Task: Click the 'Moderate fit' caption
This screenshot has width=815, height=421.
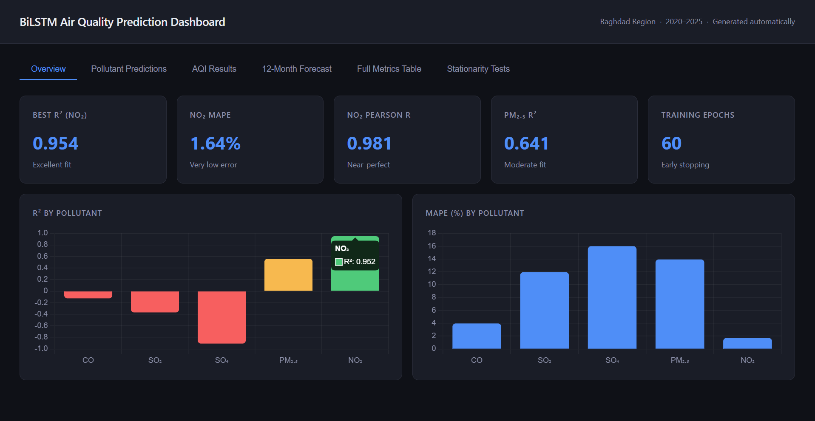Action: 525,165
